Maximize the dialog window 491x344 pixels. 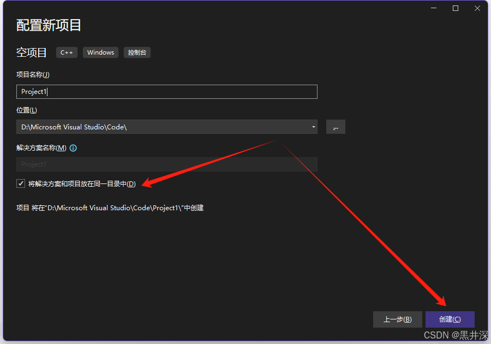pos(456,8)
